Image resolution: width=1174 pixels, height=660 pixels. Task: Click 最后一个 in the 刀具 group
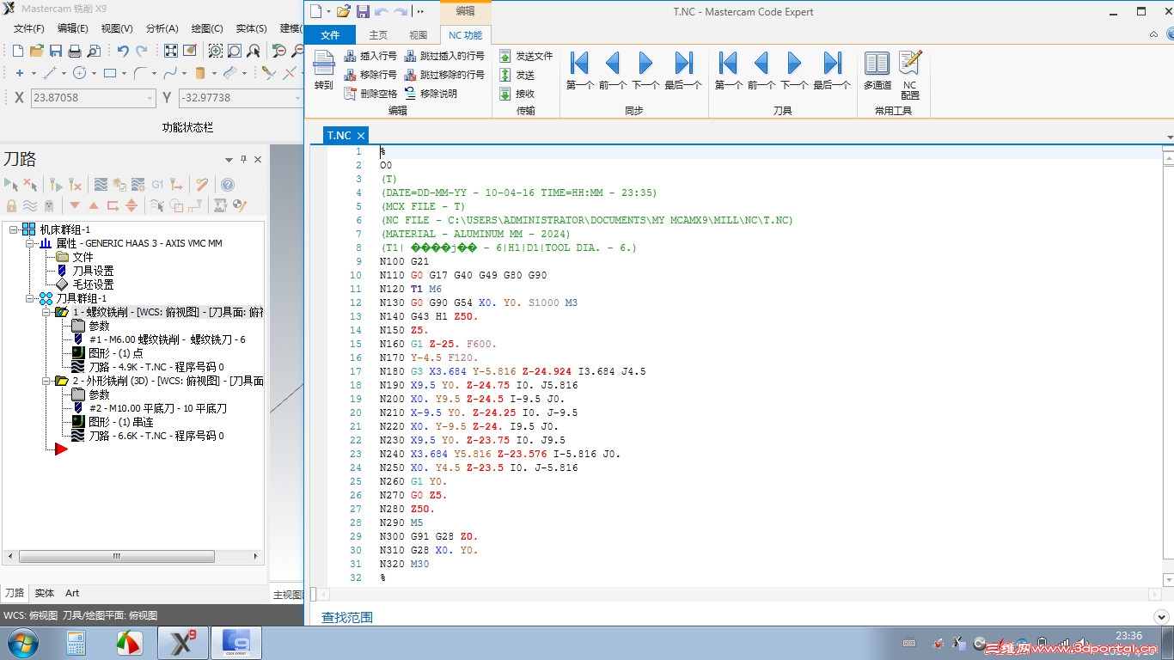coord(832,70)
